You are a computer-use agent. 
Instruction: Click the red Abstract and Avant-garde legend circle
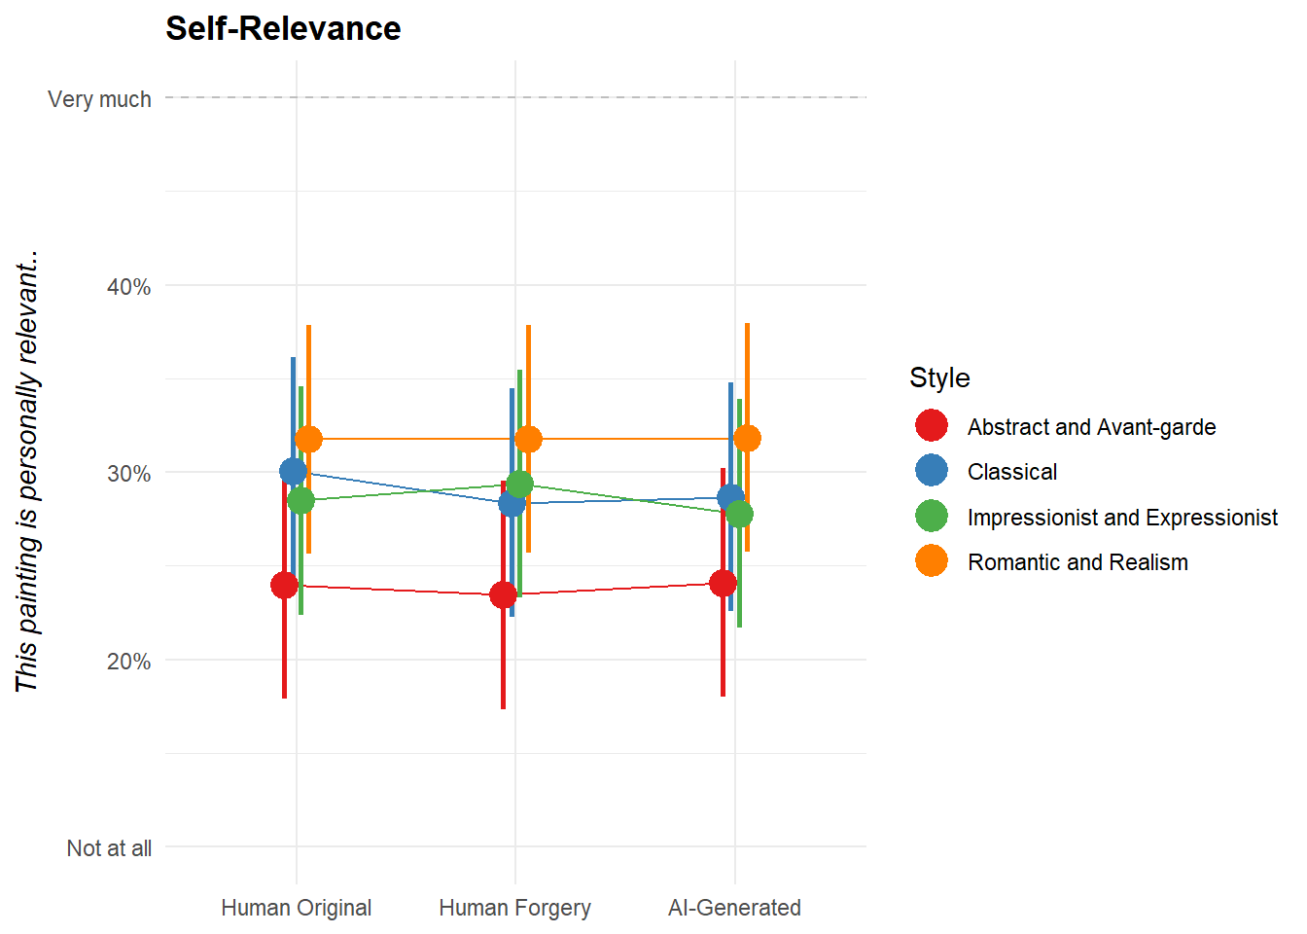(931, 426)
